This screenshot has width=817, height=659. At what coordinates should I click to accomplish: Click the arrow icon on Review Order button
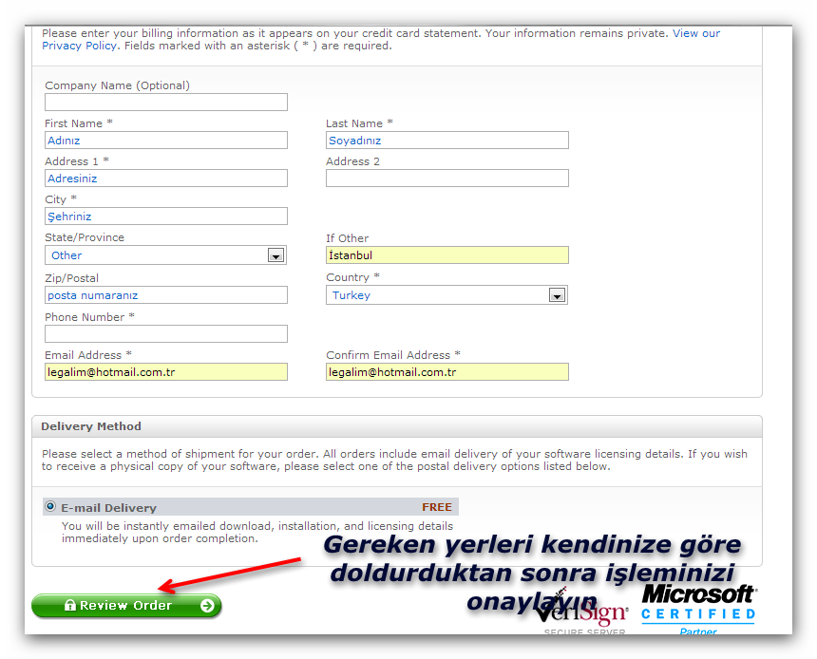[x=207, y=606]
